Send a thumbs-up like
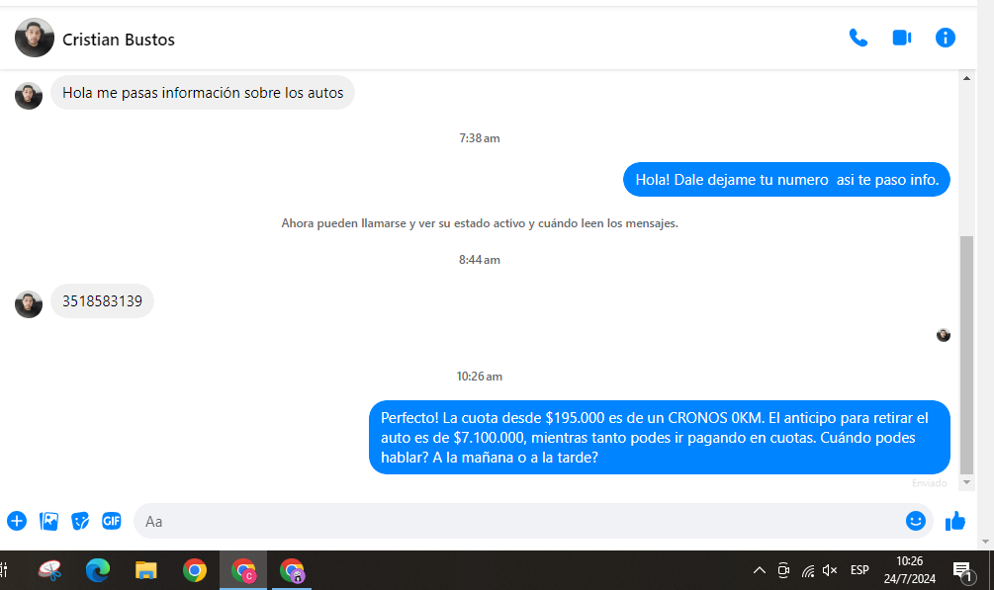Screen dimensions: 994x590 [x=955, y=521]
